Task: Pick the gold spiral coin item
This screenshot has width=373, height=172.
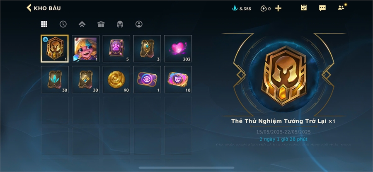Action: (116, 80)
